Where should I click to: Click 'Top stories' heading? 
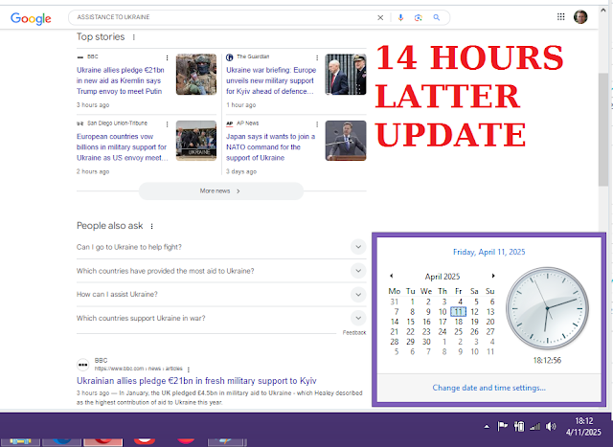pos(101,36)
